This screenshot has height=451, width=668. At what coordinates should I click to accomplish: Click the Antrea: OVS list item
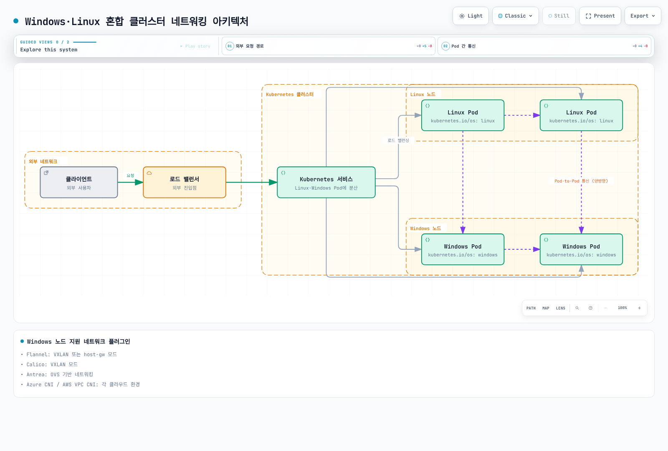[60, 375]
